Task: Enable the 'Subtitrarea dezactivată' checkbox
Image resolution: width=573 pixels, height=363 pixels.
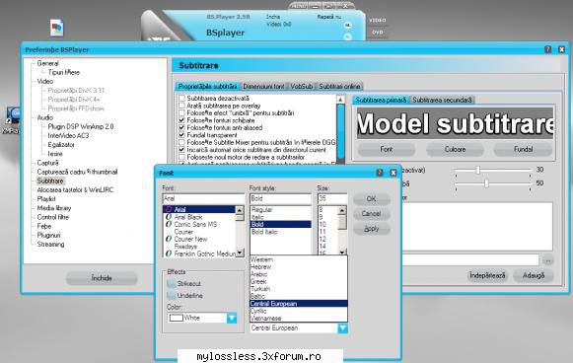Action: pos(181,99)
